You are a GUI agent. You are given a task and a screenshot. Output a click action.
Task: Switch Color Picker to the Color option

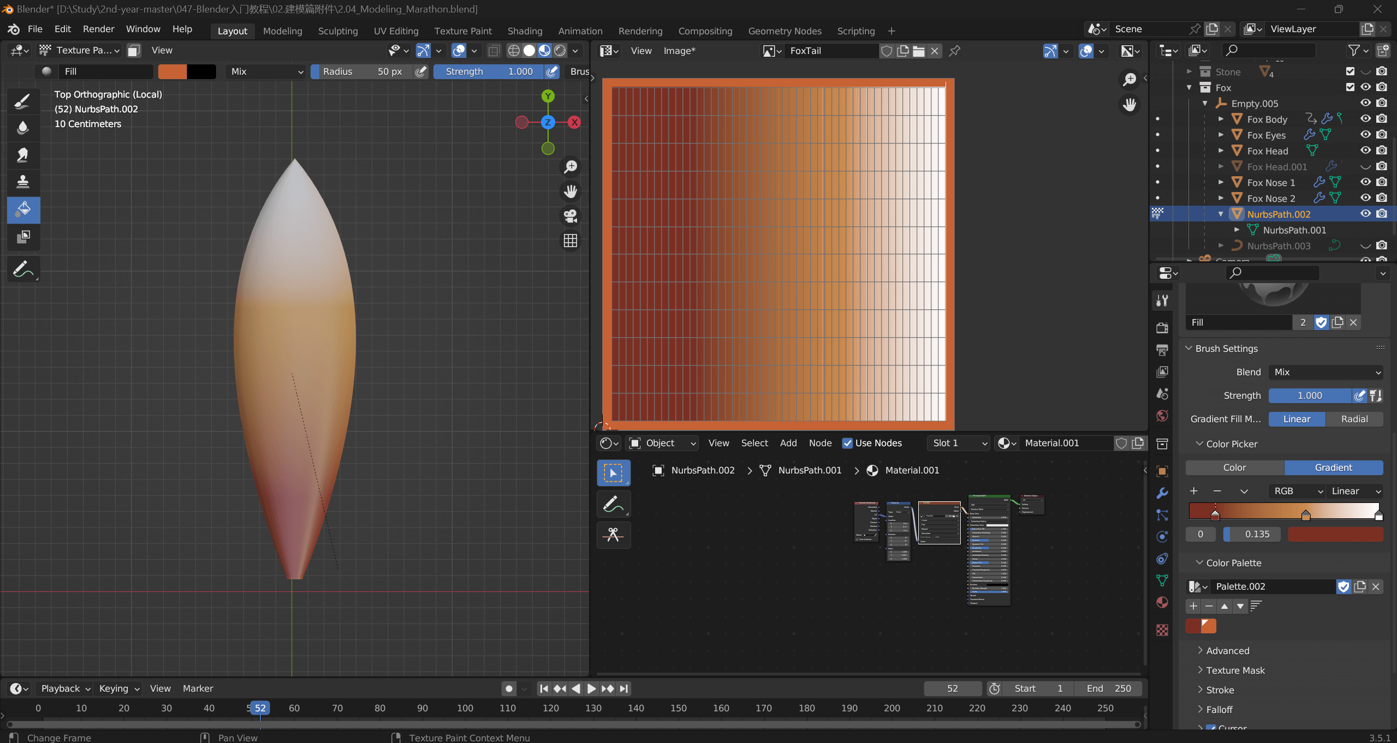(1234, 468)
